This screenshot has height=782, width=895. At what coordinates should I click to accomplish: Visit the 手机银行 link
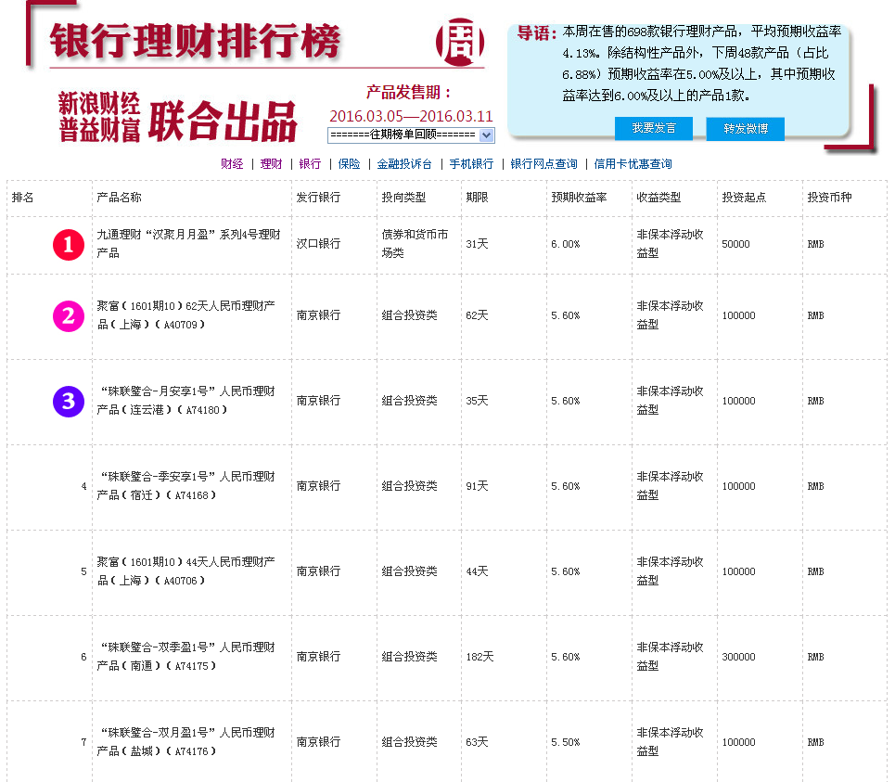click(x=471, y=164)
